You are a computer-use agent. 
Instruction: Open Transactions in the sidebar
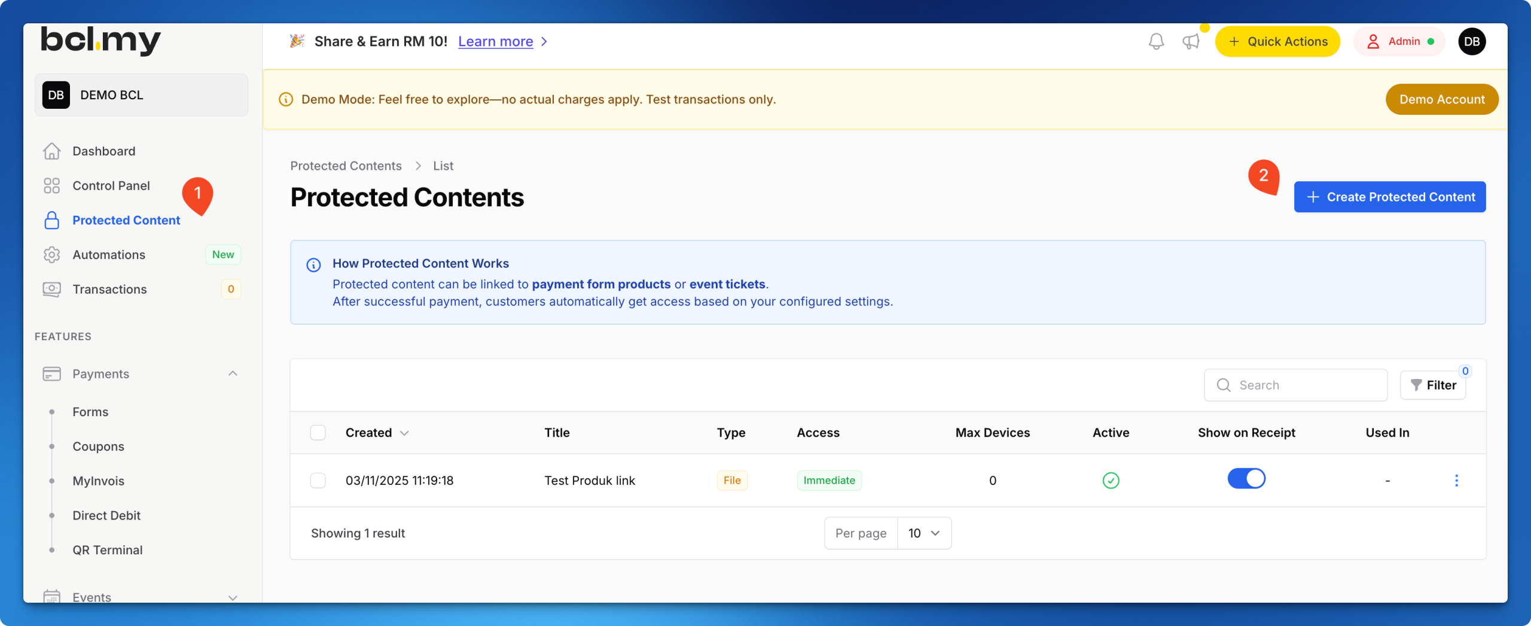point(109,289)
